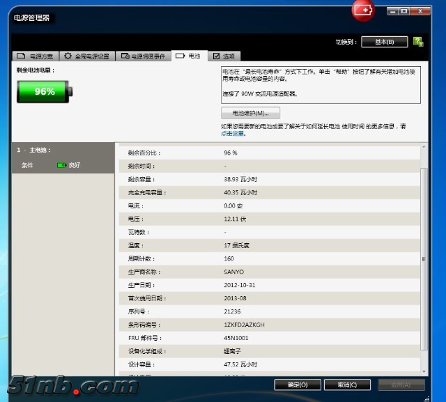This screenshot has height=402, width=446.
Task: Click the 96% green battery indicator
Action: tap(45, 91)
